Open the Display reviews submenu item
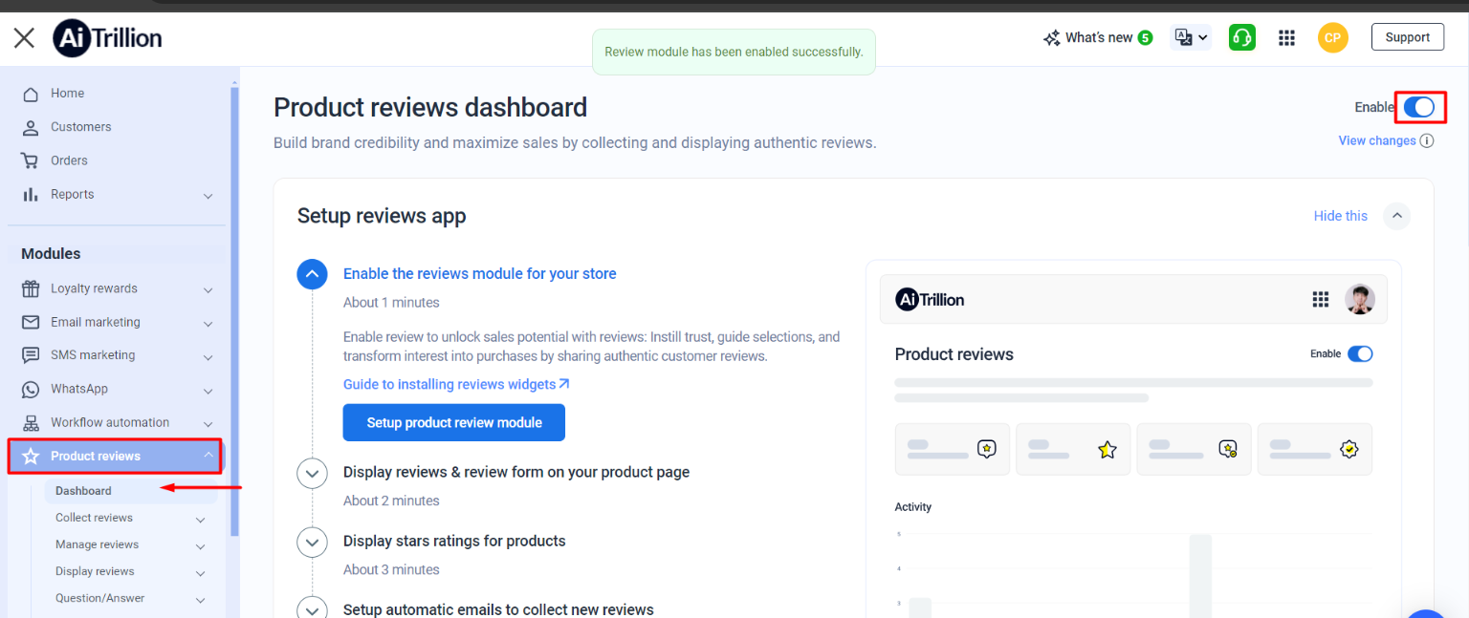1469x618 pixels. 95,571
